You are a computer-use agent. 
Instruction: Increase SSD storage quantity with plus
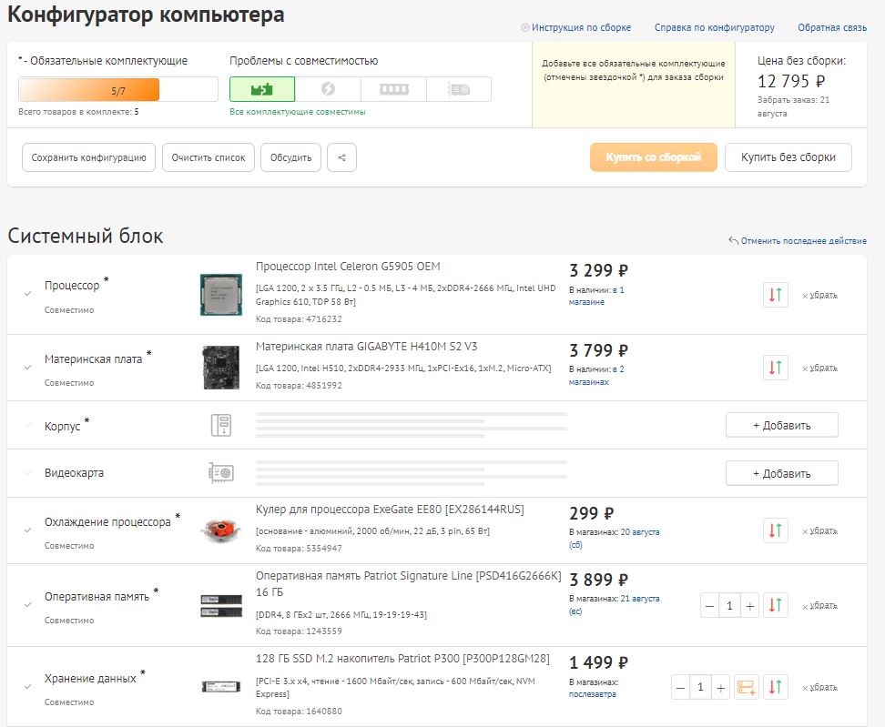(720, 687)
